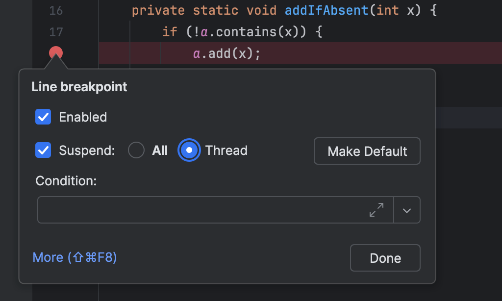Uncheck the Suspend checkbox

(x=43, y=150)
